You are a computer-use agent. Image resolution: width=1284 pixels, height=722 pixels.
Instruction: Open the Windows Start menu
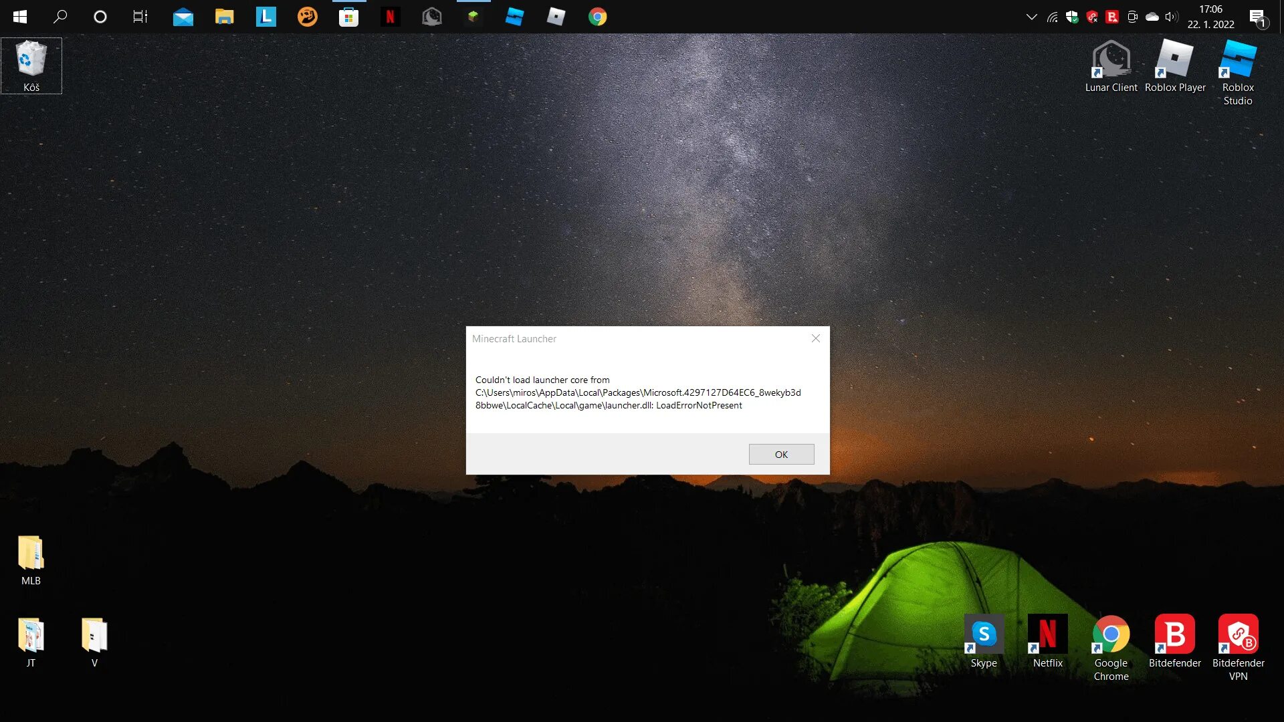(x=20, y=17)
